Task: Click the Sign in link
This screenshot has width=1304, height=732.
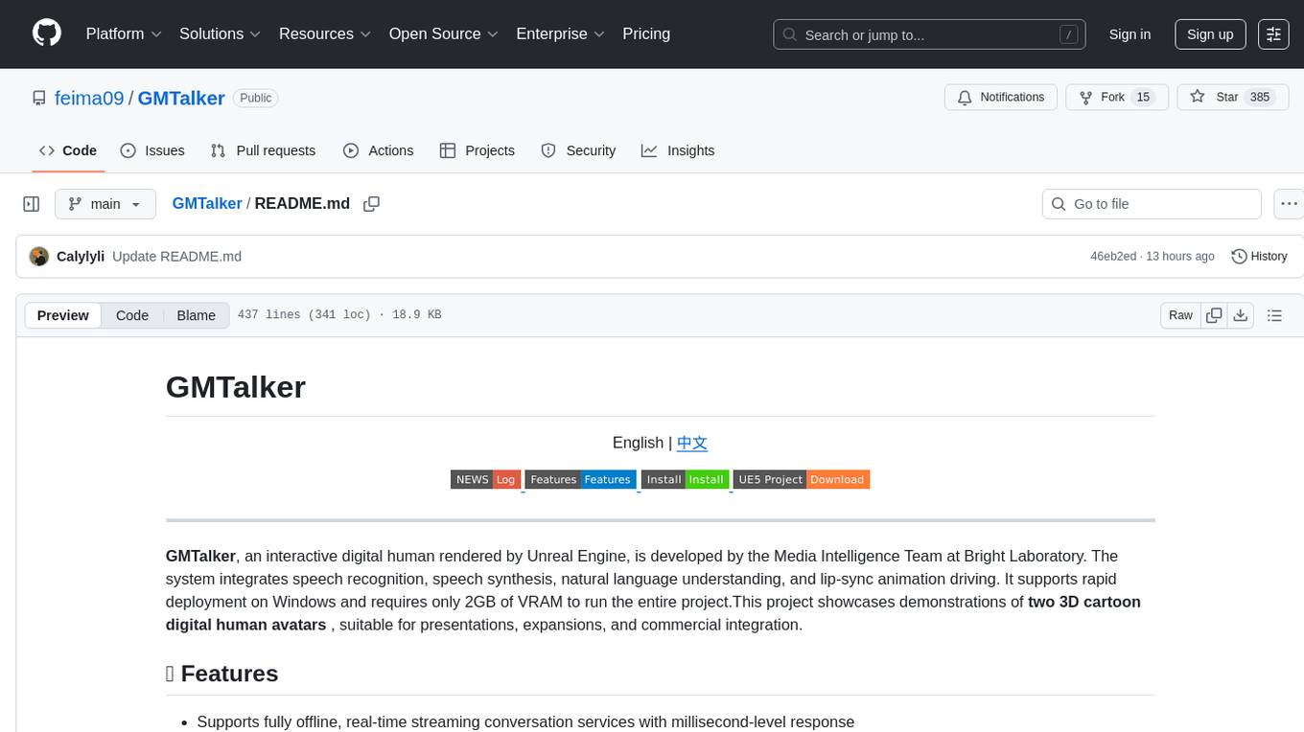Action: (x=1129, y=34)
